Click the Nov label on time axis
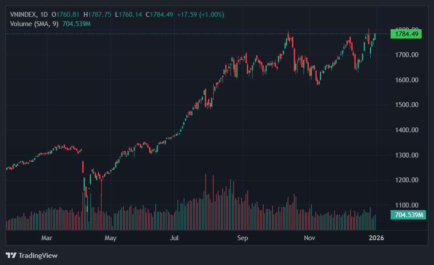Screen dimensions: 434x265 click(x=309, y=238)
